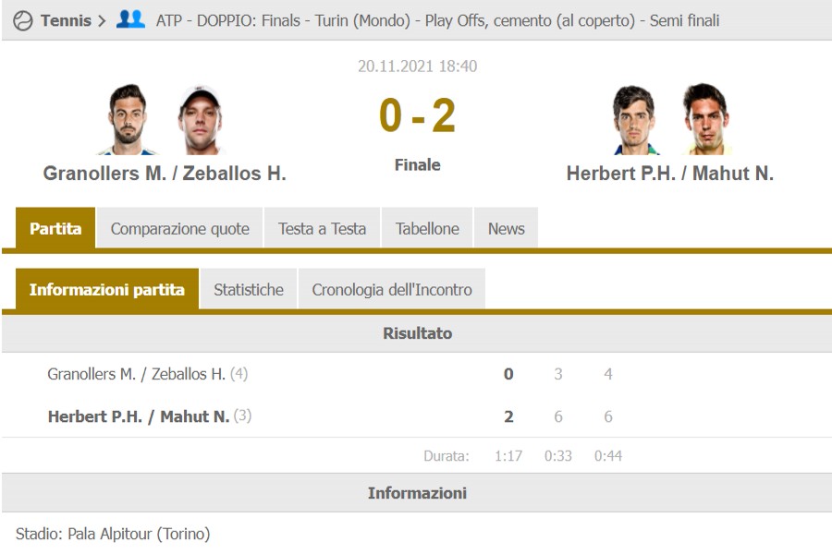Click Herbert player photo

[x=634, y=120]
